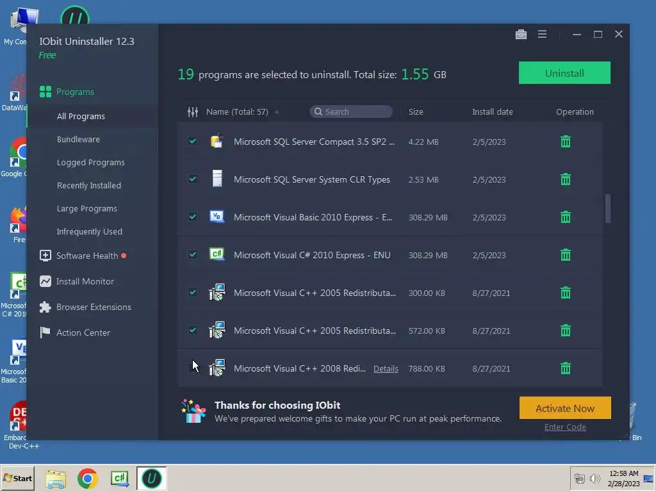Click the Browser Extensions label
Viewport: 656px width, 492px height.
(94, 307)
